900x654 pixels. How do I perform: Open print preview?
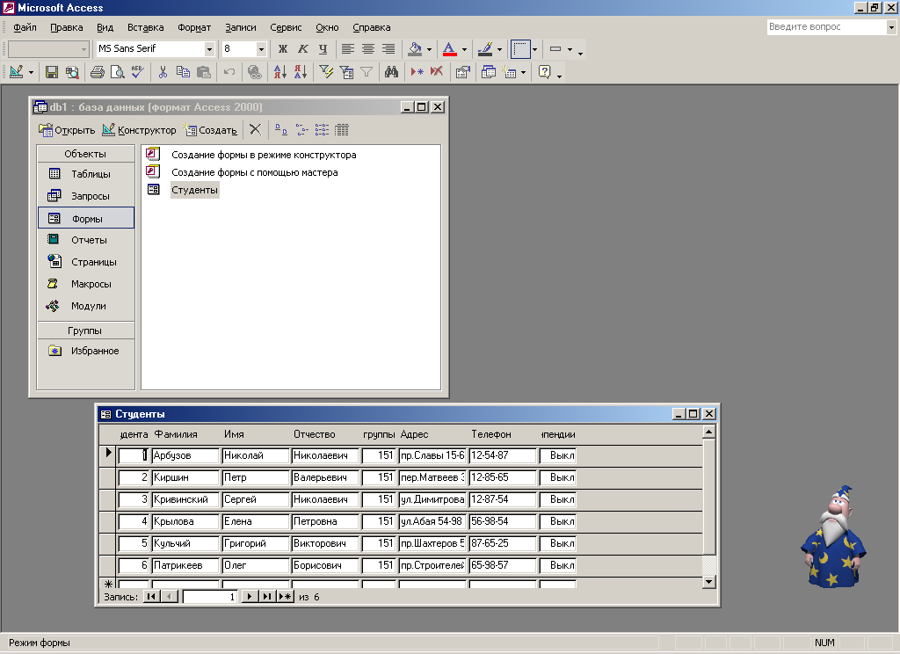(x=117, y=72)
